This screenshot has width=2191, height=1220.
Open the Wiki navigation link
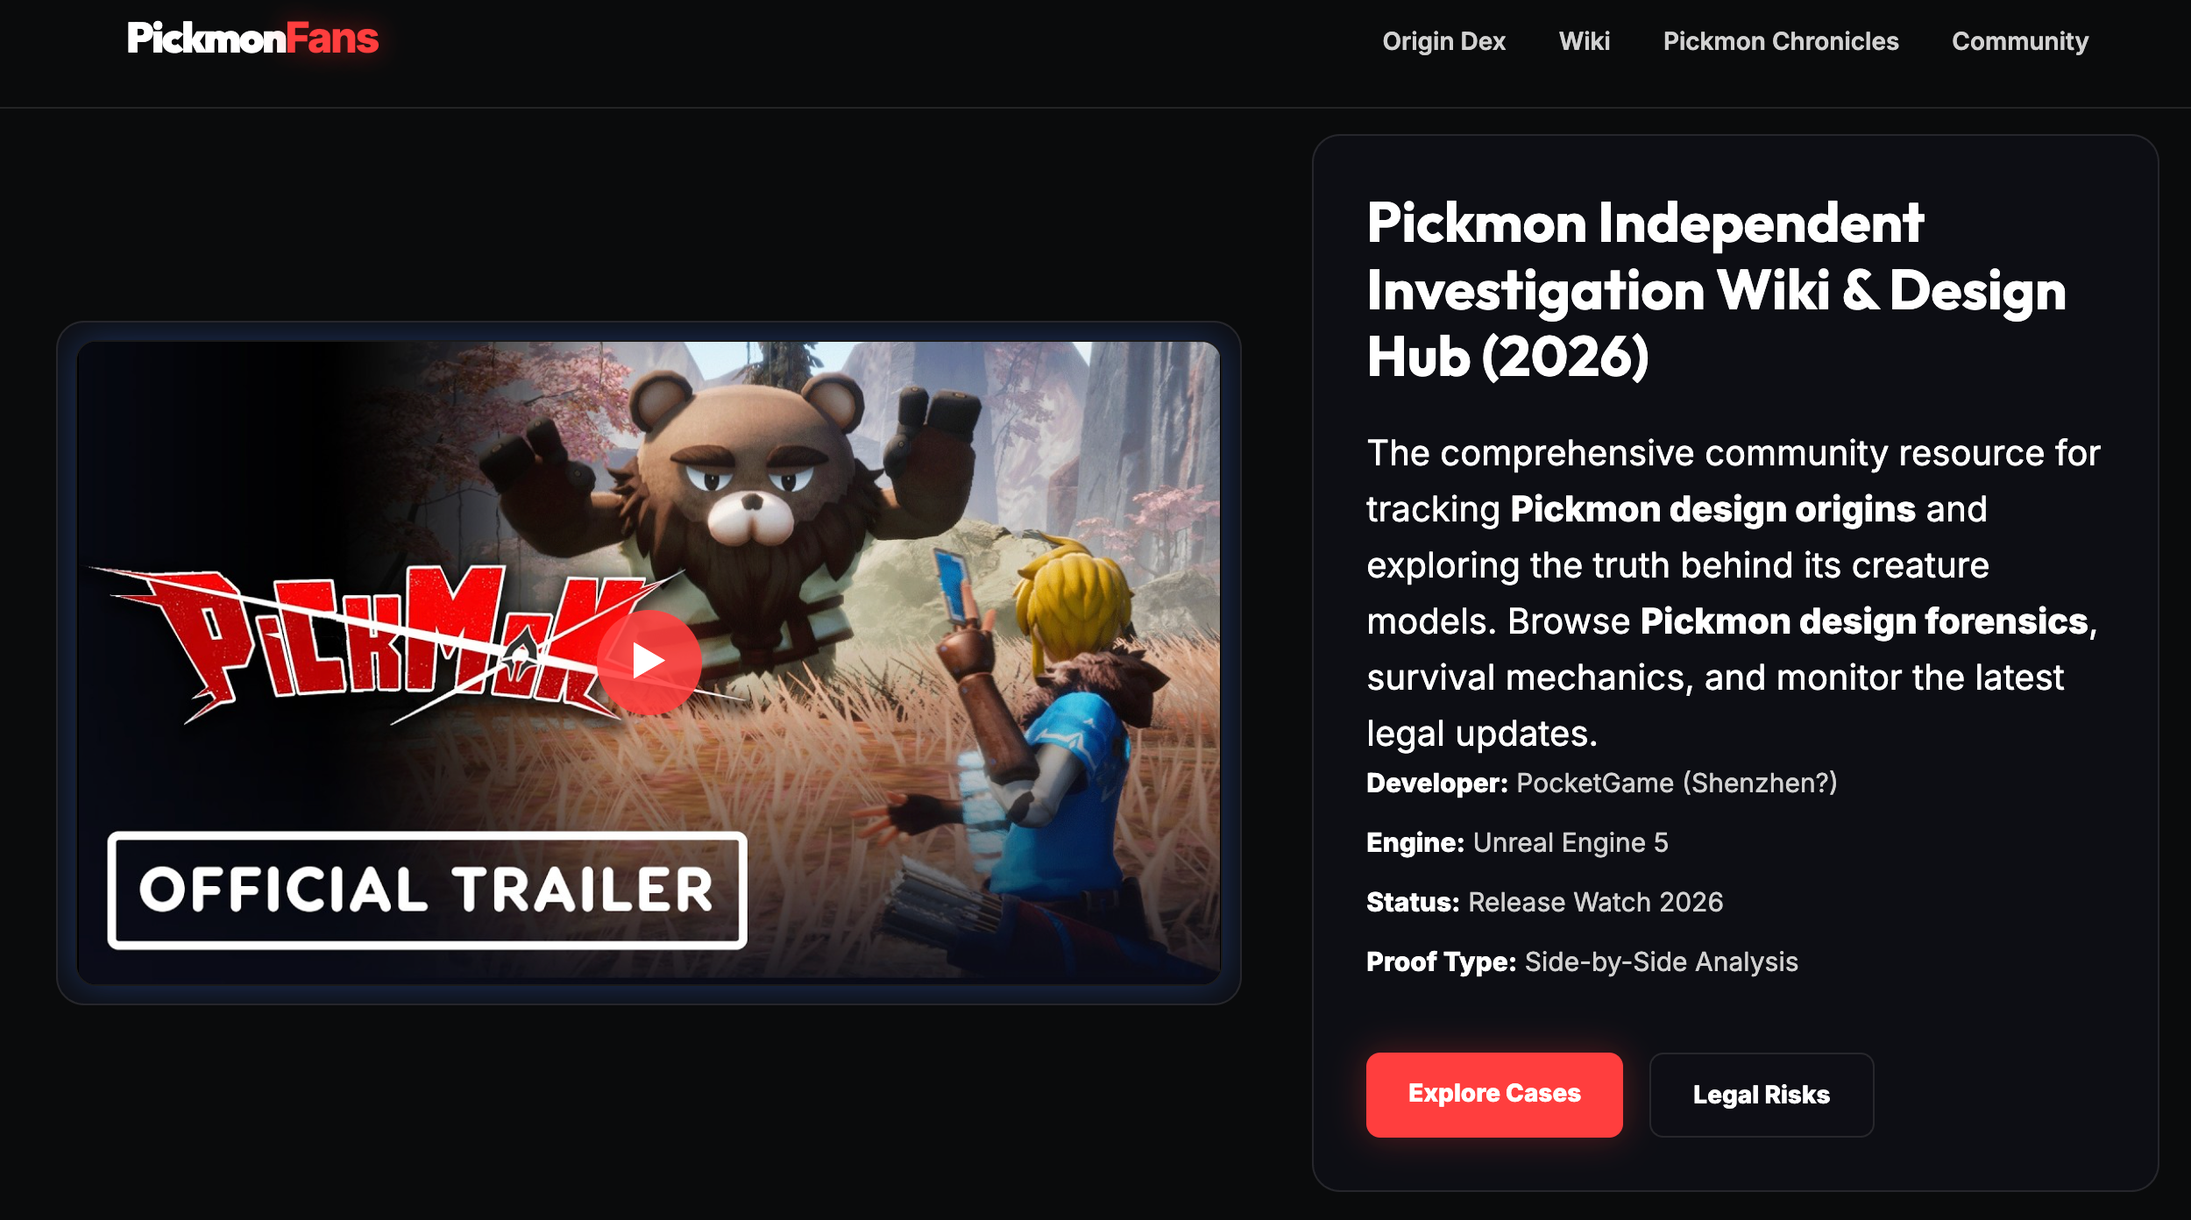click(x=1584, y=41)
